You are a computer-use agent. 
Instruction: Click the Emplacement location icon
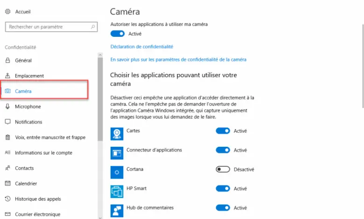[7, 75]
